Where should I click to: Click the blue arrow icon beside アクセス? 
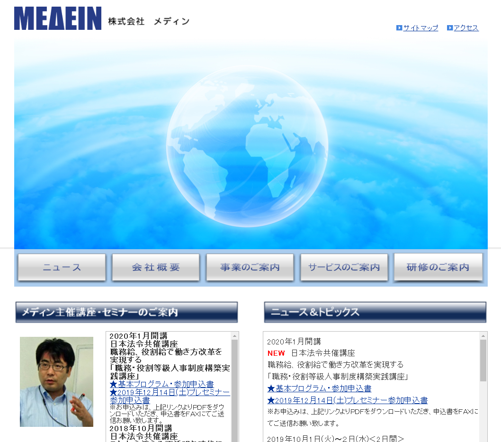pyautogui.click(x=449, y=27)
